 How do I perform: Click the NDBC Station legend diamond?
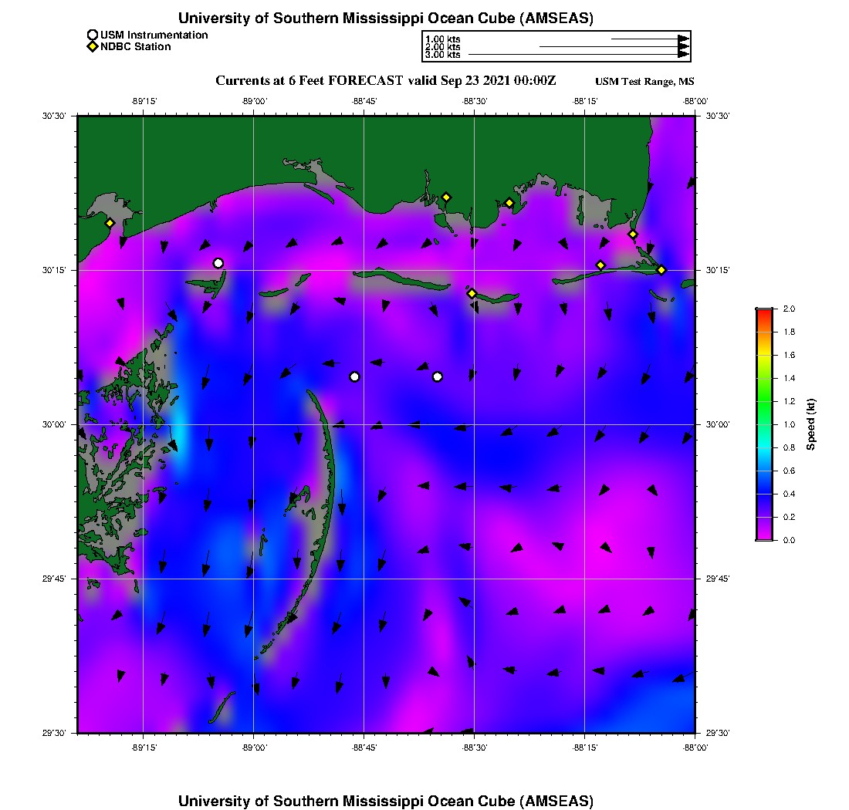(x=93, y=47)
